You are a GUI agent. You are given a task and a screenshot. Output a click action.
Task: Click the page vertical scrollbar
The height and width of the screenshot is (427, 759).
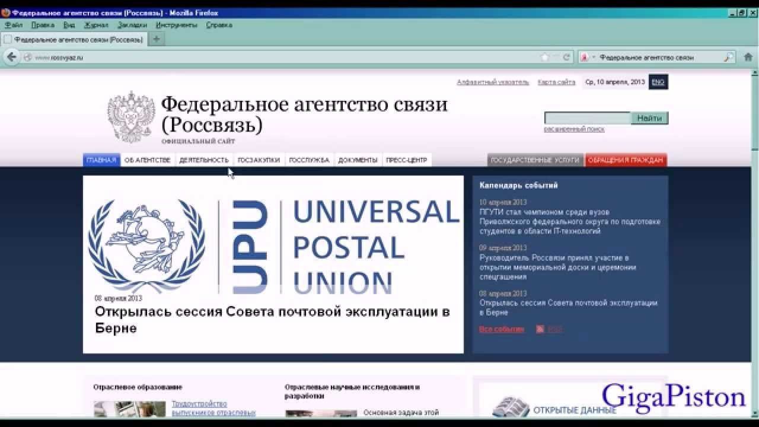click(x=755, y=243)
